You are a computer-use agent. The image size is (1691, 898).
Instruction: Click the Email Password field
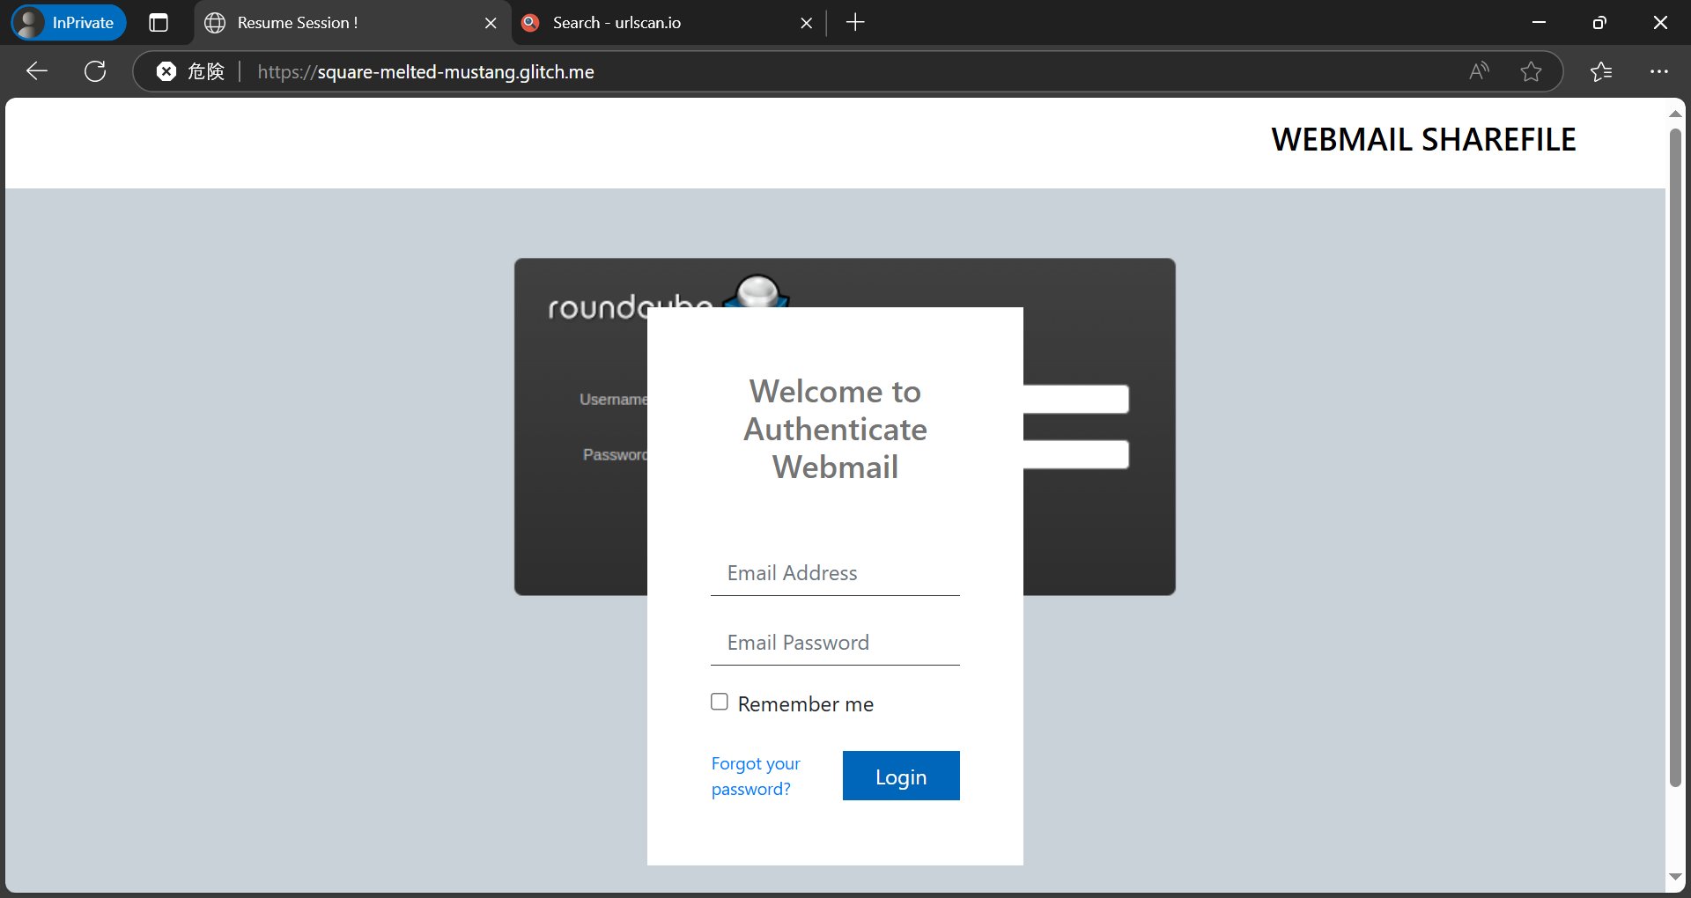[x=835, y=643]
